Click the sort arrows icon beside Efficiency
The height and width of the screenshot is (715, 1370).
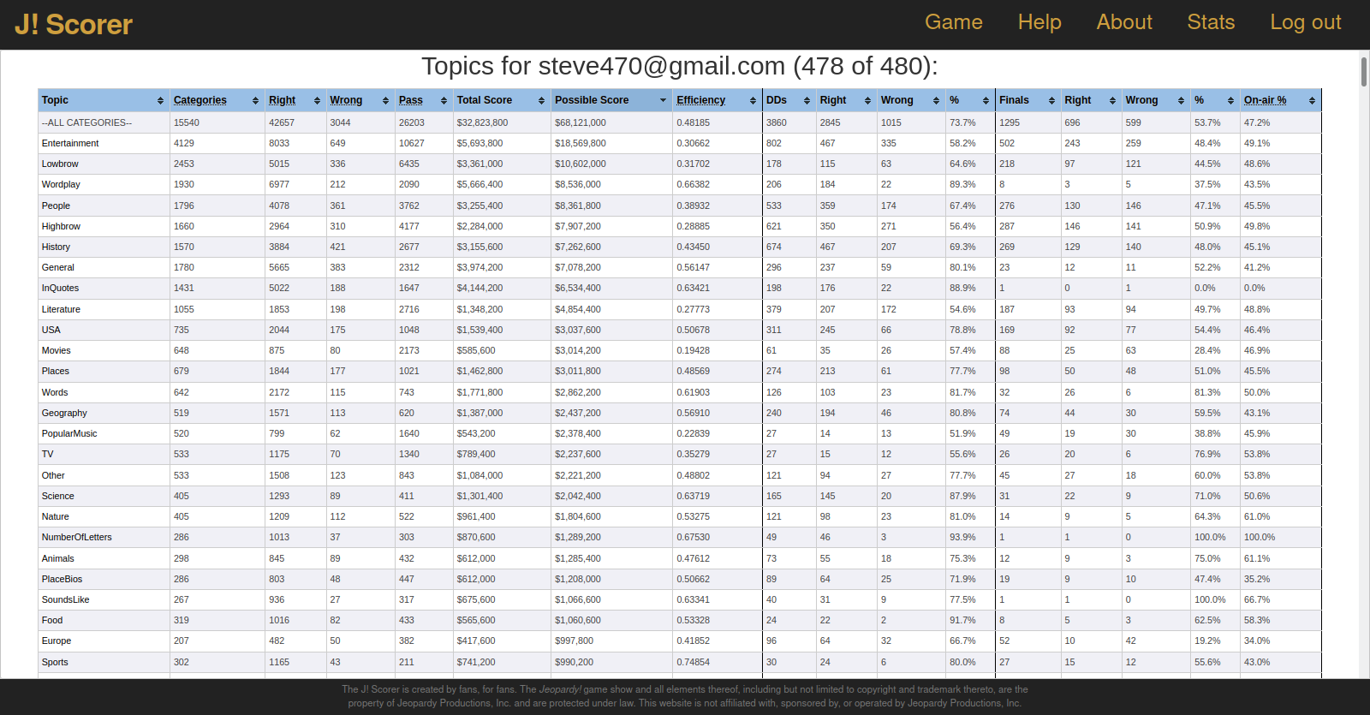(753, 101)
